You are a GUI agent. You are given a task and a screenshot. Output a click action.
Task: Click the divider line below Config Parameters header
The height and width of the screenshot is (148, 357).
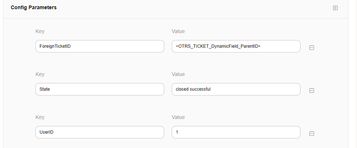click(x=175, y=19)
